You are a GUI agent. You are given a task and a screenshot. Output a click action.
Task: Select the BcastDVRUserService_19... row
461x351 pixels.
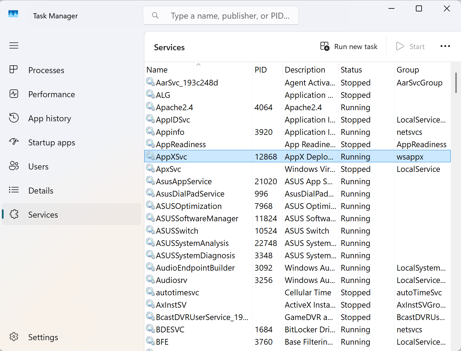pos(298,317)
